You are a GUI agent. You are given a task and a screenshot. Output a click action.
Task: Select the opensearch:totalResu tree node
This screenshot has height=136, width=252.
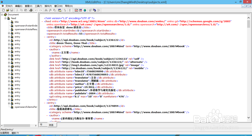26,29
